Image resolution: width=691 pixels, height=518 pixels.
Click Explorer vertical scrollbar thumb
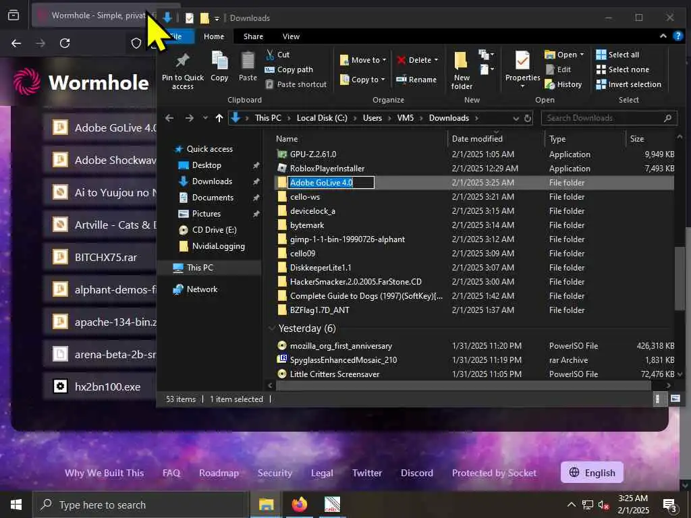(679, 279)
